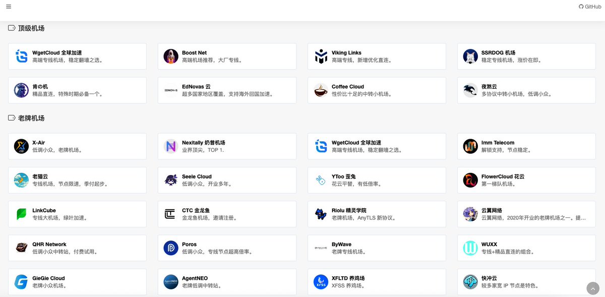
Task: Click the 老牌机场 tag icon
Action: (12, 118)
